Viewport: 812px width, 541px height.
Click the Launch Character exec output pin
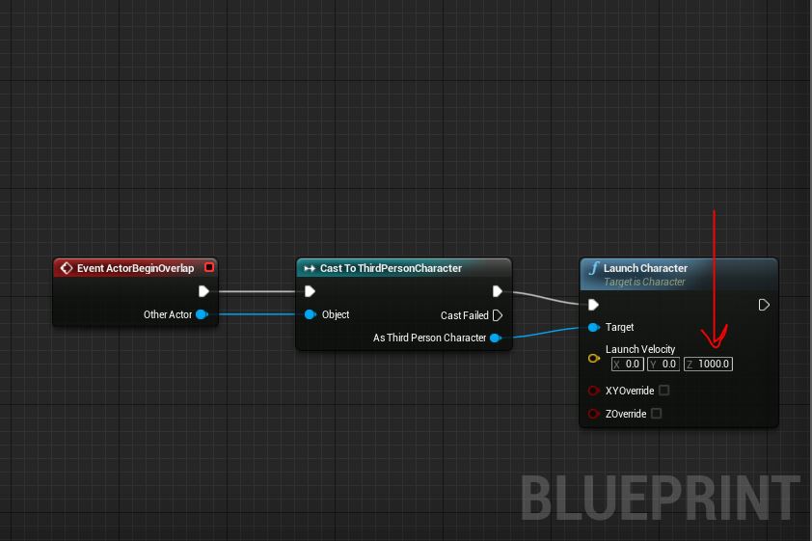tap(764, 305)
